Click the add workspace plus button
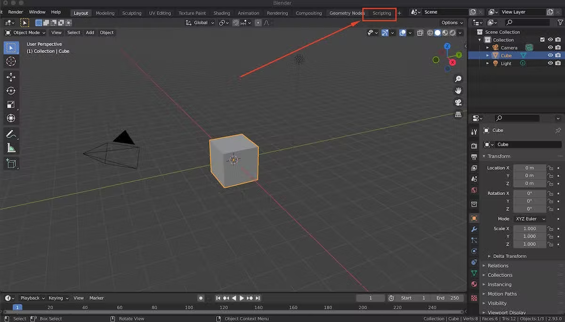565x322 pixels. 399,13
